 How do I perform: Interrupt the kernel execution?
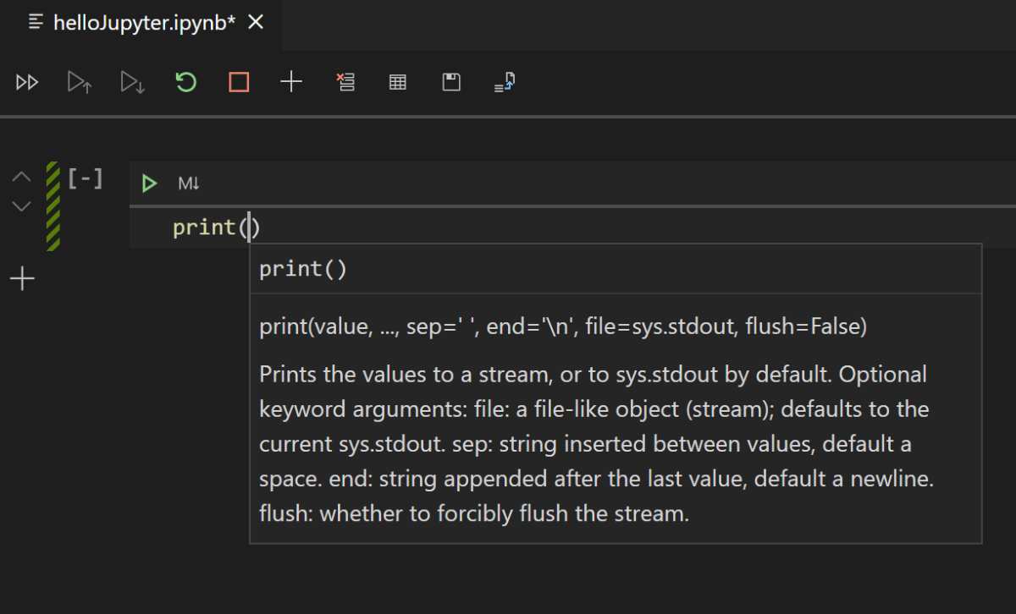pyautogui.click(x=237, y=82)
